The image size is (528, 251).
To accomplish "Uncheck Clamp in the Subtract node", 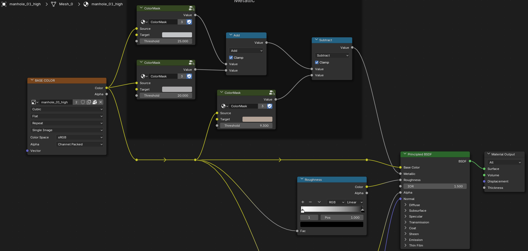I will [x=317, y=62].
